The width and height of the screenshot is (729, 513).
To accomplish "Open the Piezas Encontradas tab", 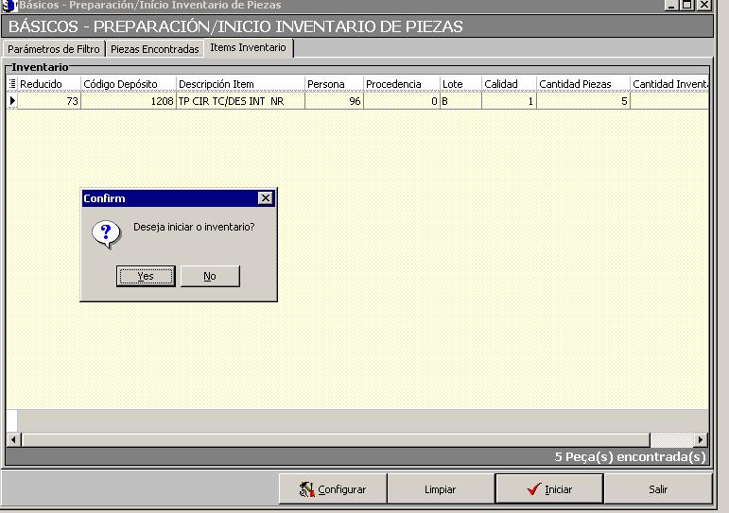I will (x=155, y=48).
